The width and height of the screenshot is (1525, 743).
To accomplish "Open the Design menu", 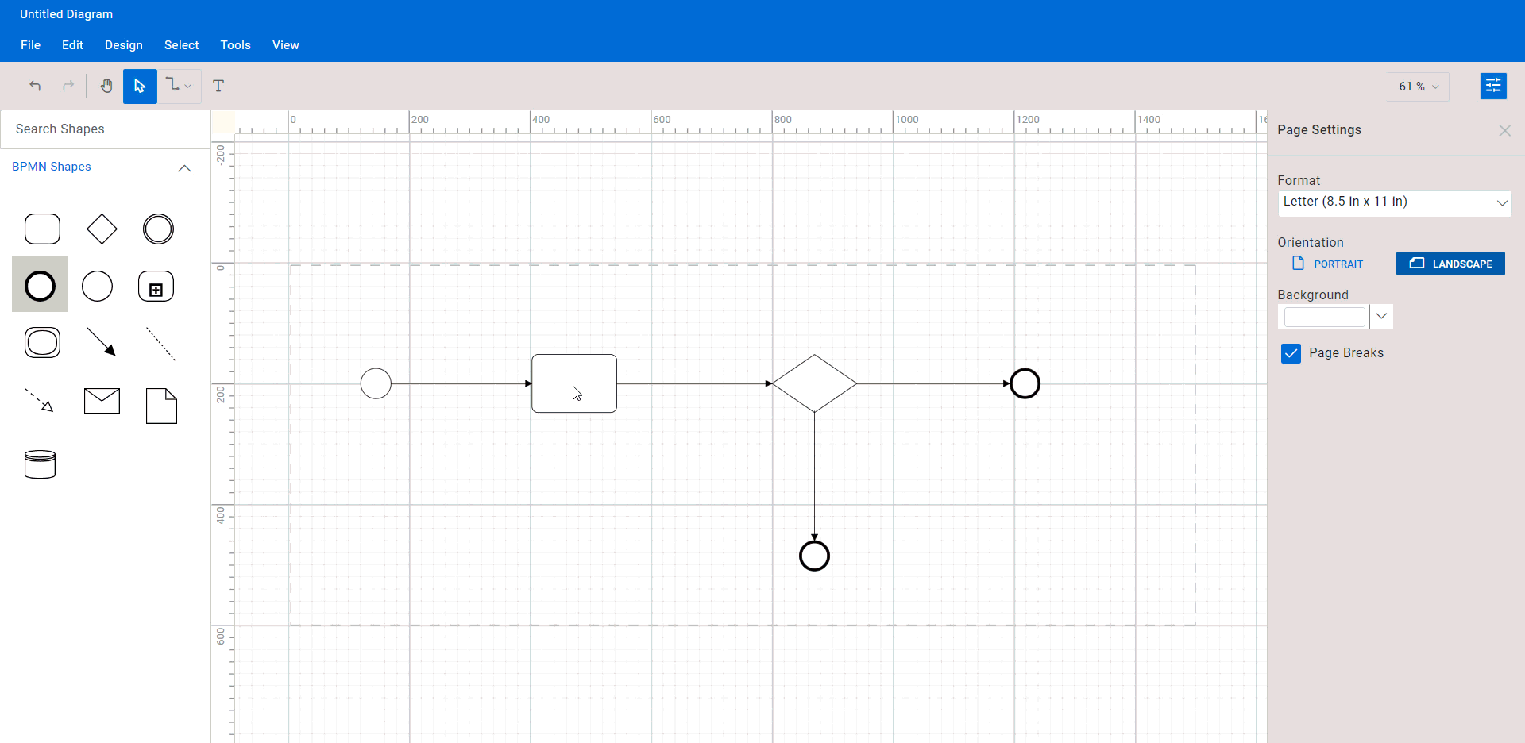I will (124, 45).
